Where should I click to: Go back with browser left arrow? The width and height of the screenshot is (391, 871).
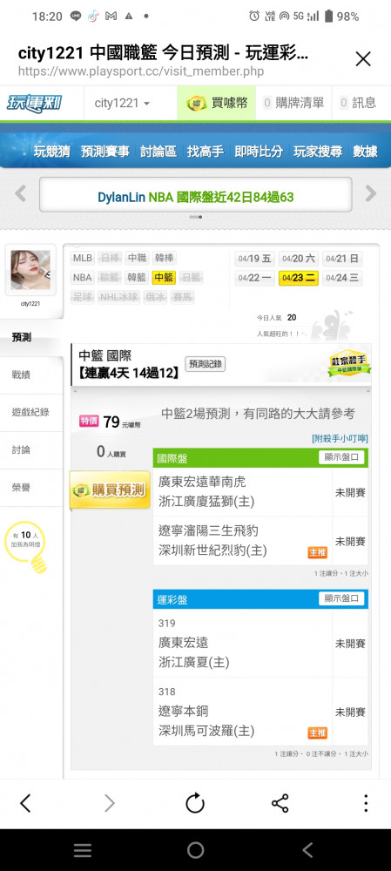pos(25,803)
